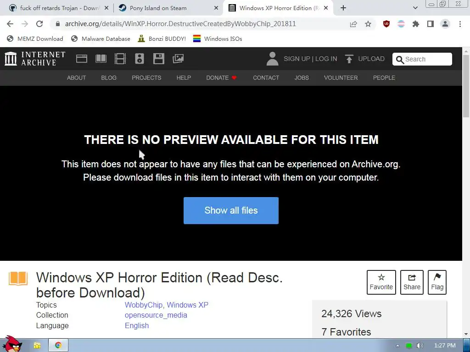The height and width of the screenshot is (352, 470).
Task: Click the Favorite button
Action: 381,282
